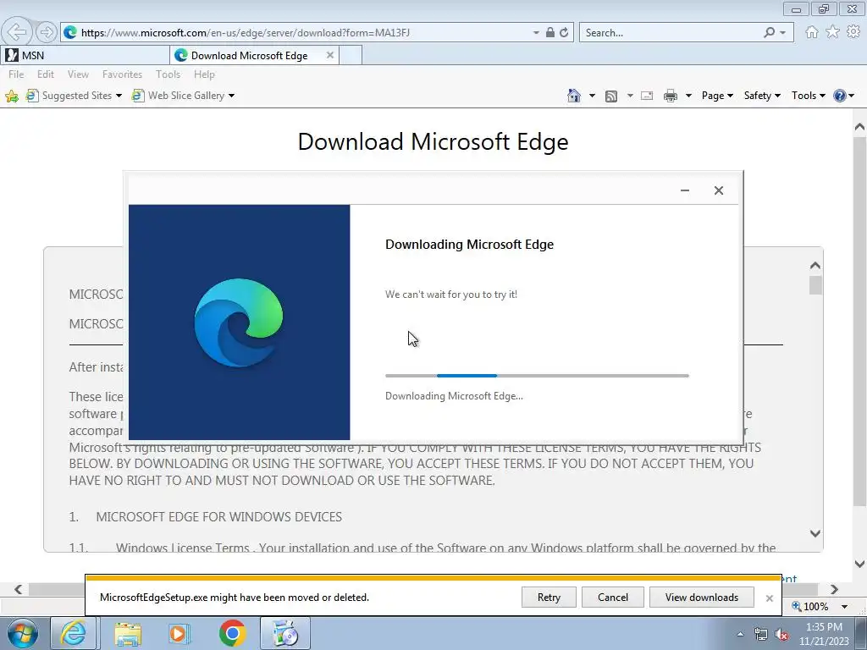Screen dimensions: 867x650
Task: Open the Home icon at top right
Action: 812,32
